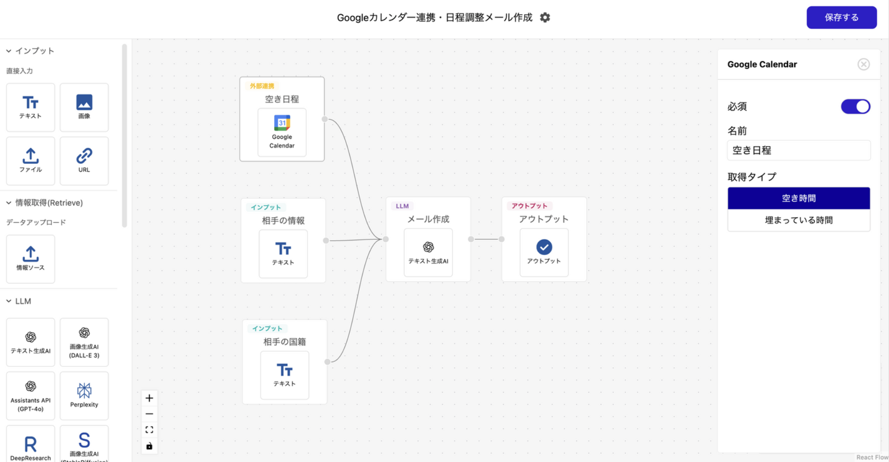The width and height of the screenshot is (889, 462).
Task: Fit the flow view to screen
Action: click(150, 430)
